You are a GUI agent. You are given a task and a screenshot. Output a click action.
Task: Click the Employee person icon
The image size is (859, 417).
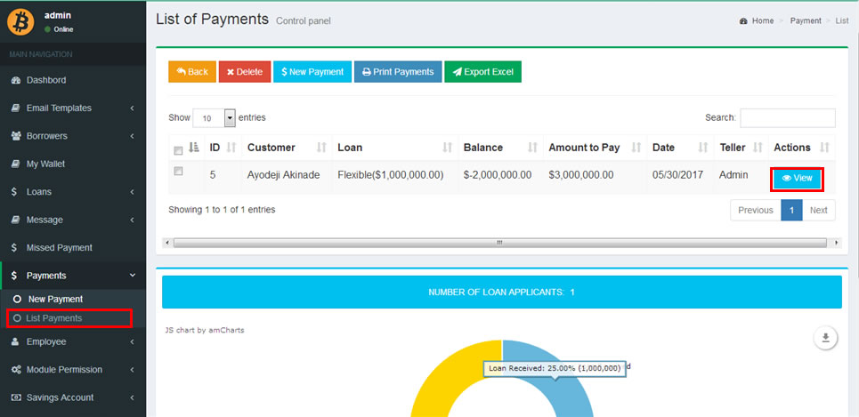click(16, 341)
